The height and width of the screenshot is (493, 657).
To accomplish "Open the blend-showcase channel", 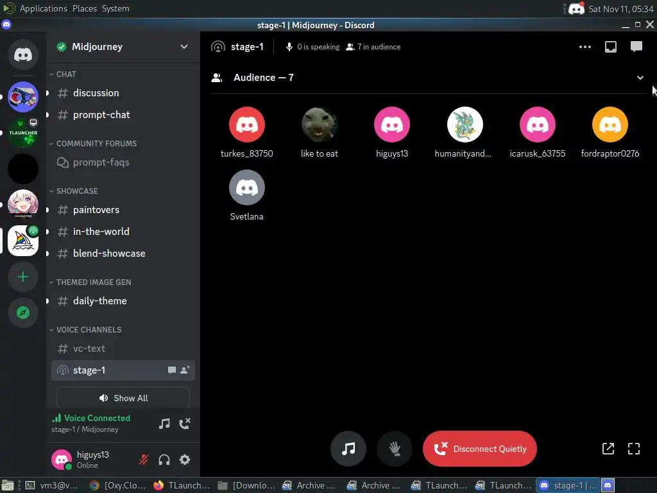I will [x=123, y=253].
